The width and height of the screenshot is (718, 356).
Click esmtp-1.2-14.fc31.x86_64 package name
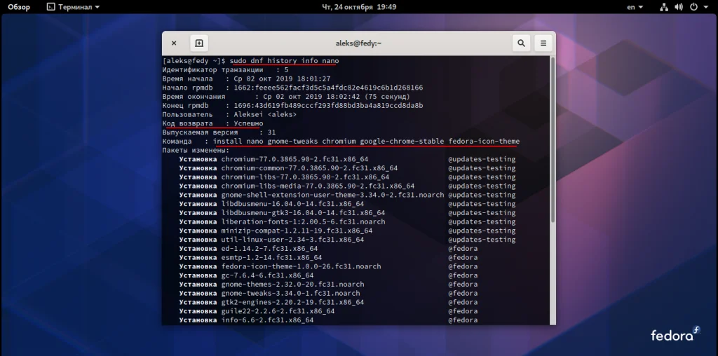click(271, 258)
